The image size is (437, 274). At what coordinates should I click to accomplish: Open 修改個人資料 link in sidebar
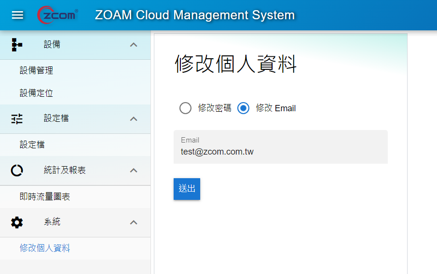point(45,248)
